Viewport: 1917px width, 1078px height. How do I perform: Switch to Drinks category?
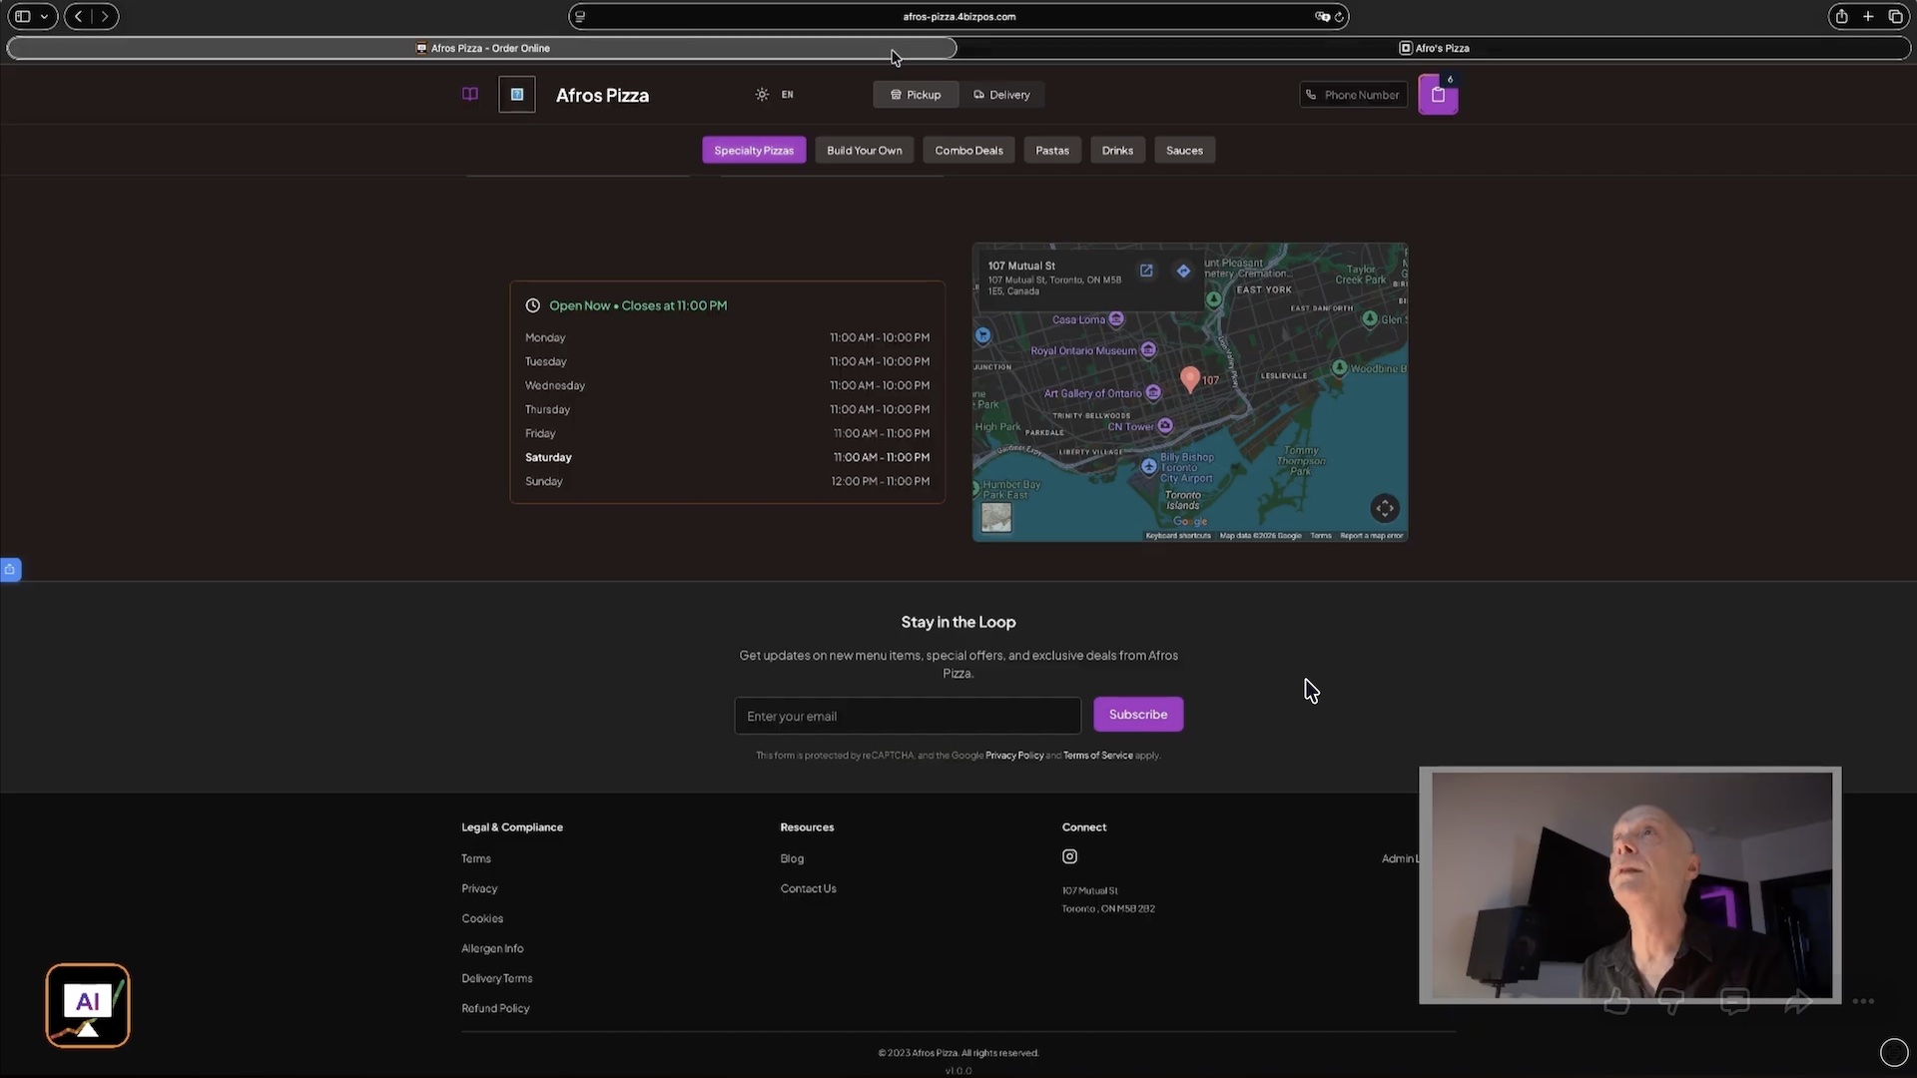[1117, 151]
